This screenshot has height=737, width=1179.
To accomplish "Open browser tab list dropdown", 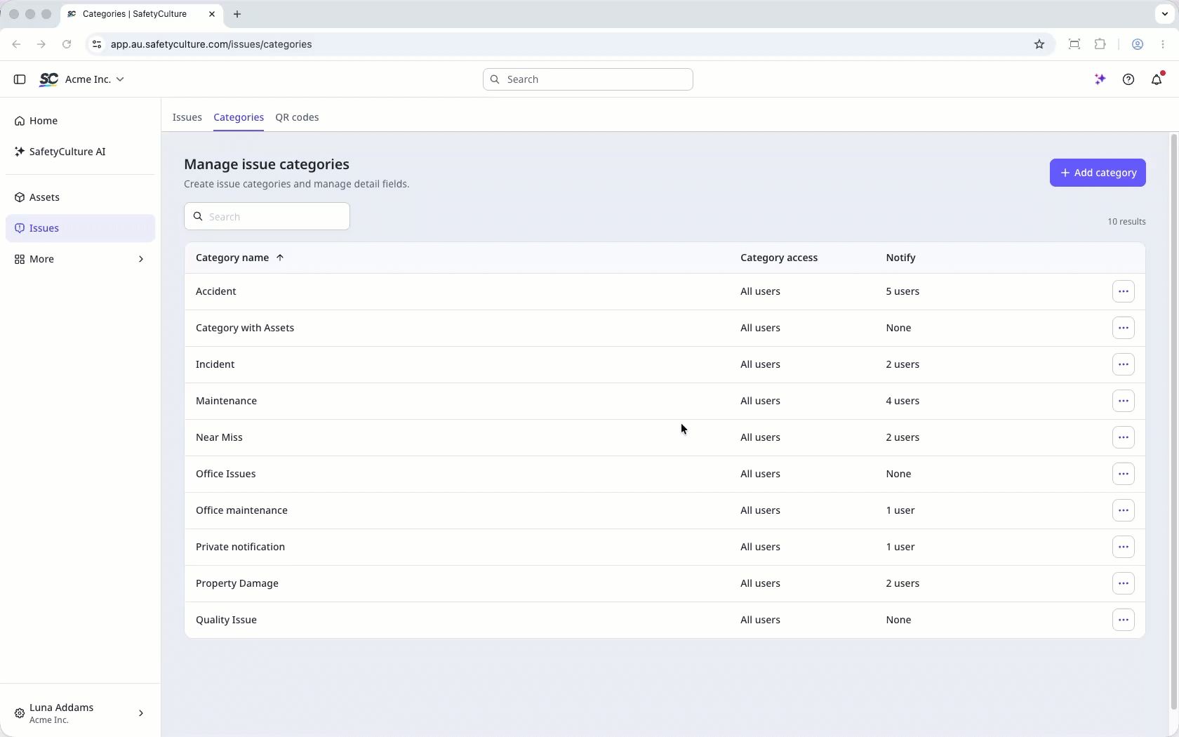I will point(1165,14).
